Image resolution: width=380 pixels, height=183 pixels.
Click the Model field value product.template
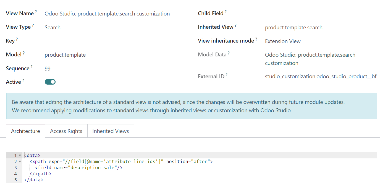(x=65, y=55)
